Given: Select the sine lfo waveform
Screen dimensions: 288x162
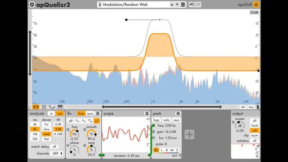Looking at the screenshot, I should [77, 121].
